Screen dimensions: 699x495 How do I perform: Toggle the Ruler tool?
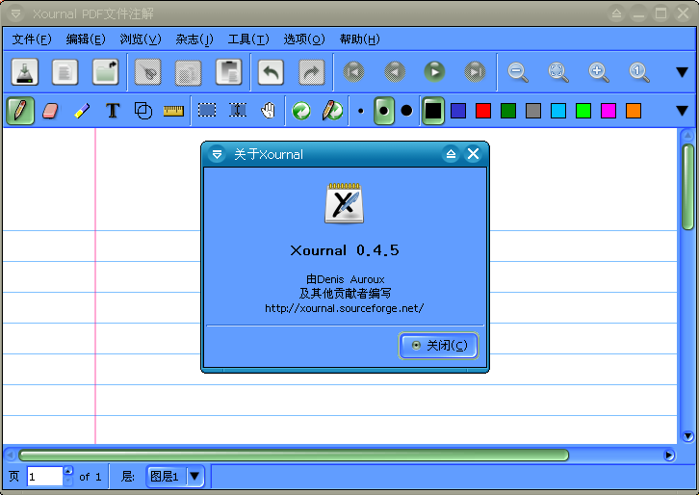tap(173, 111)
